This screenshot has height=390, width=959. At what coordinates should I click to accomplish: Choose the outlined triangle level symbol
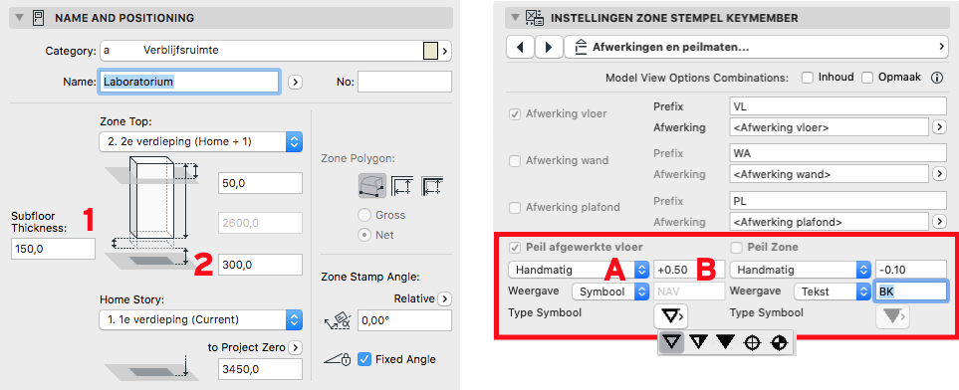[671, 343]
